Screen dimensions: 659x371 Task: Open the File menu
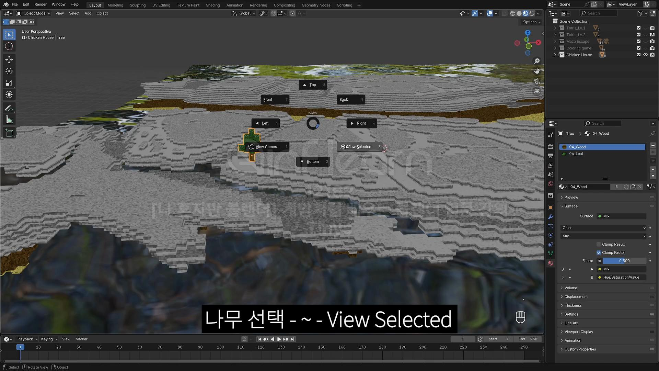15,4
